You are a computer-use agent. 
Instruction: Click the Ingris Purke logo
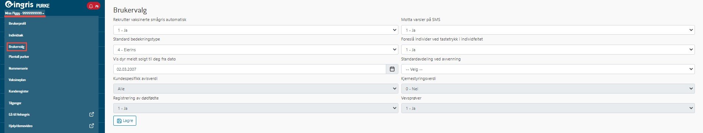(27, 5)
